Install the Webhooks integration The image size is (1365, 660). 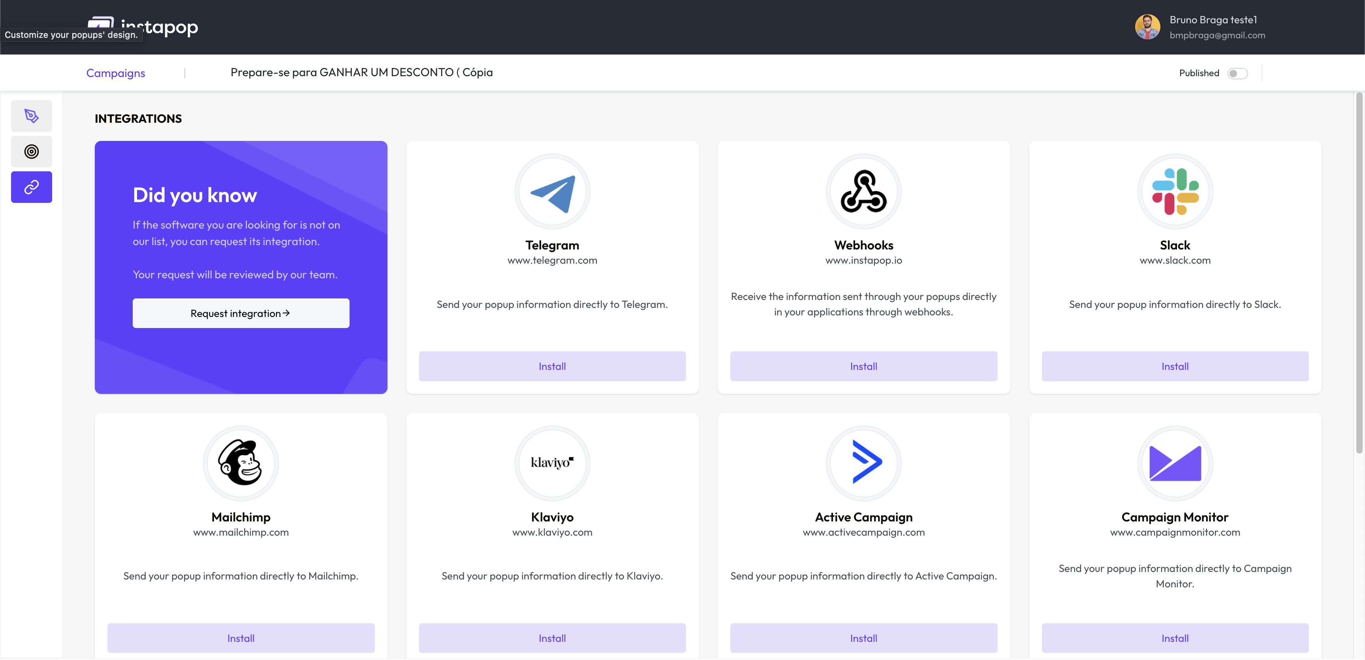[864, 366]
